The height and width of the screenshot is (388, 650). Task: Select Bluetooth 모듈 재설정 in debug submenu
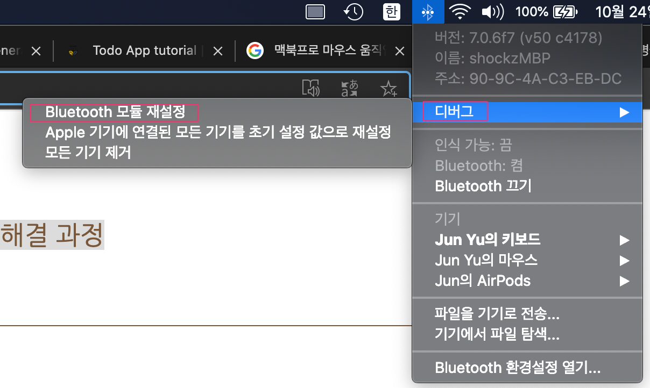pos(115,112)
